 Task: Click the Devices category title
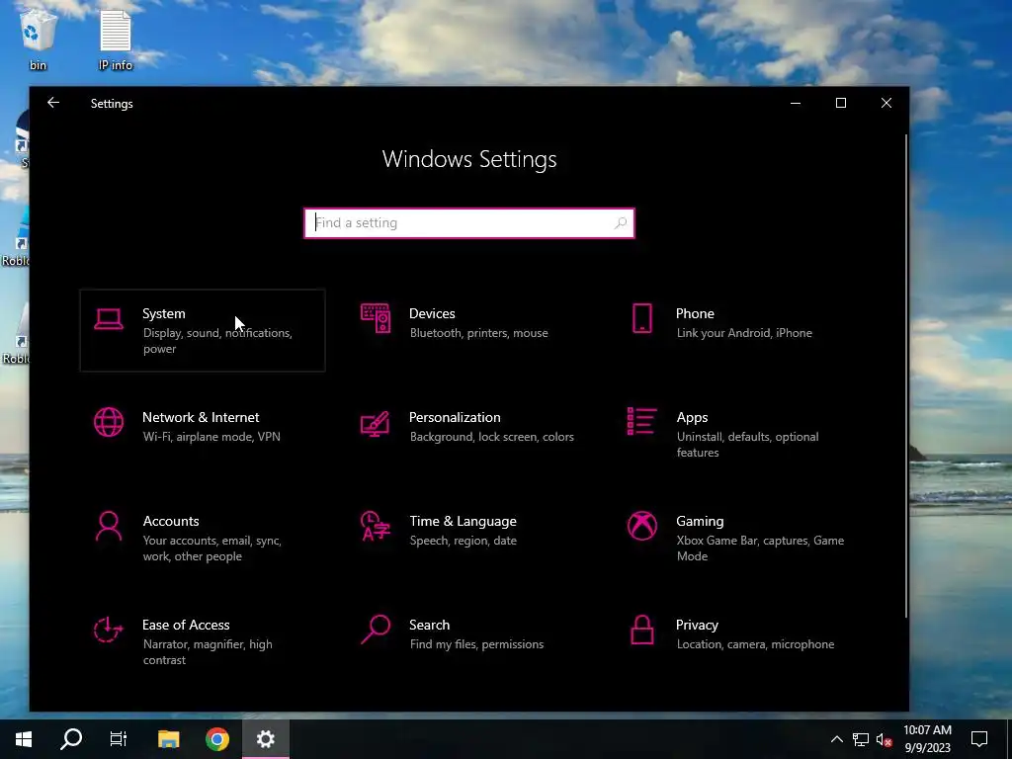point(432,313)
